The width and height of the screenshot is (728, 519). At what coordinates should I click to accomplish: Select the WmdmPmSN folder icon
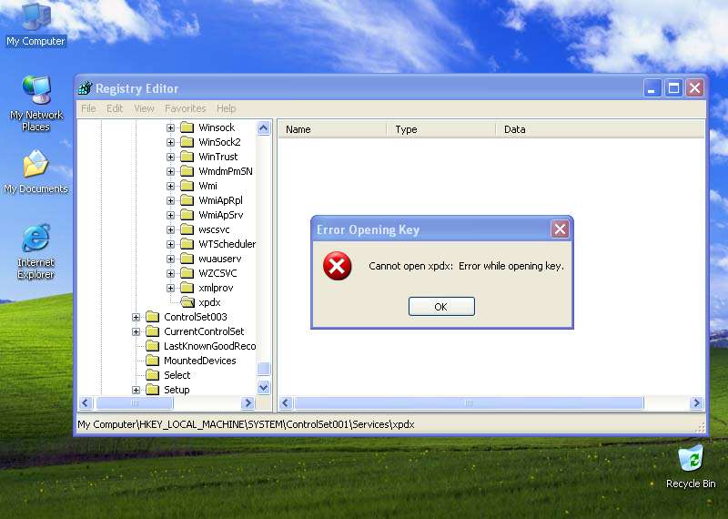click(187, 171)
